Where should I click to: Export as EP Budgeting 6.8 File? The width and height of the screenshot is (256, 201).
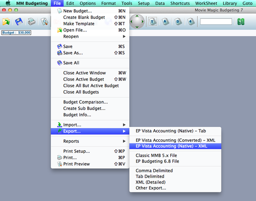click(x=175, y=161)
